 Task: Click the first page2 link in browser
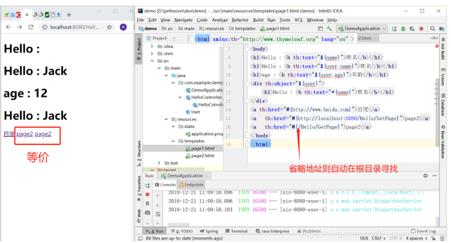click(25, 134)
